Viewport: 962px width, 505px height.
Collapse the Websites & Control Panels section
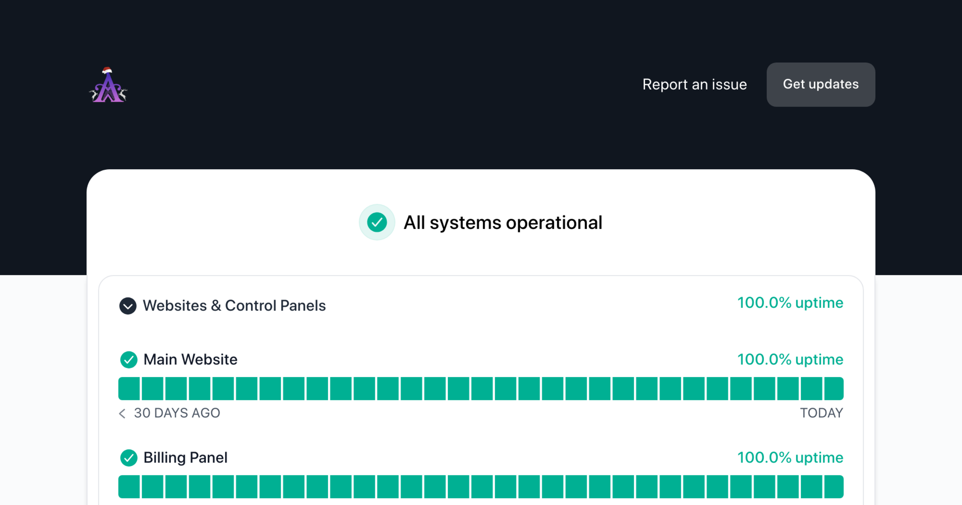[x=128, y=306]
